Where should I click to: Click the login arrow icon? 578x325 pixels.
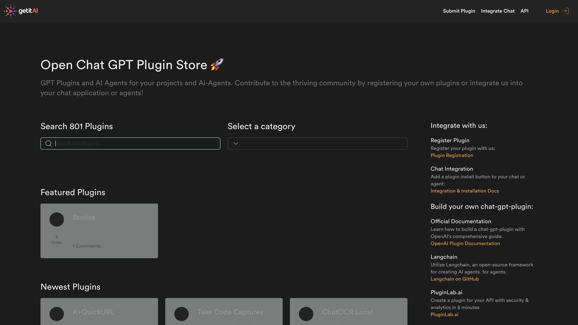click(565, 11)
